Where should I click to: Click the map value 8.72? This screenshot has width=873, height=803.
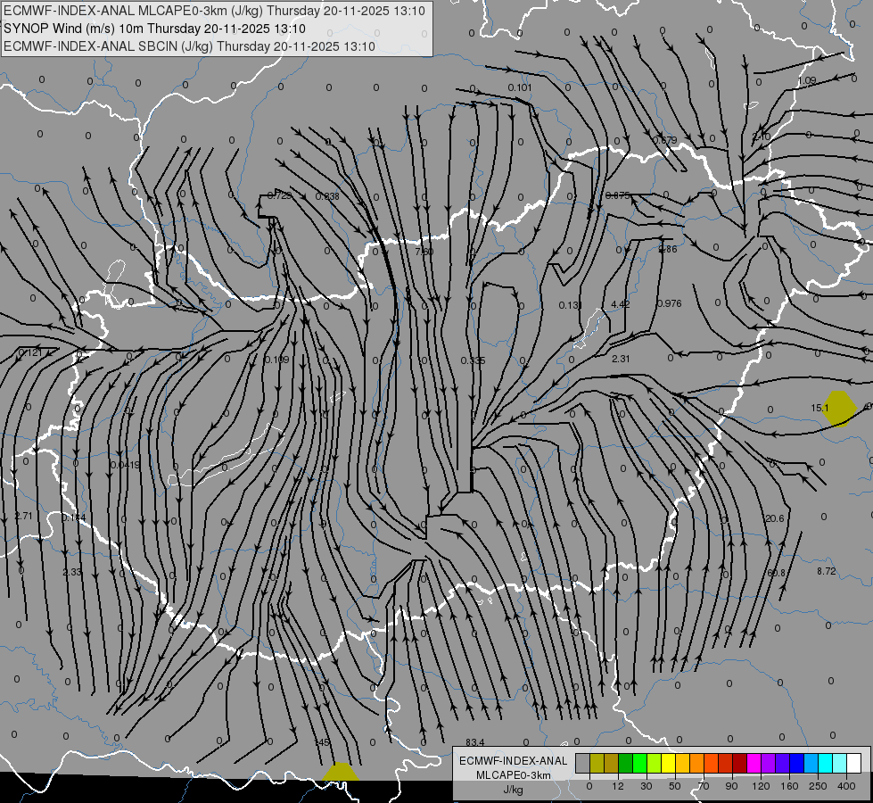827,571
